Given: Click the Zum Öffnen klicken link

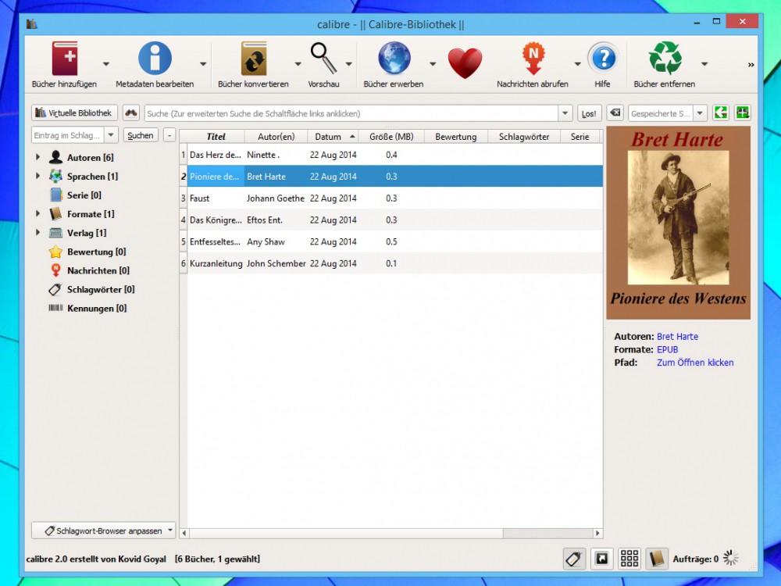Looking at the screenshot, I should 694,363.
